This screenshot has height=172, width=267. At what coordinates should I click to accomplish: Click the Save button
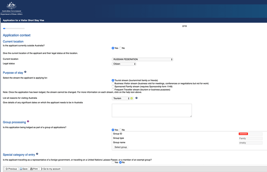[x=24, y=169]
